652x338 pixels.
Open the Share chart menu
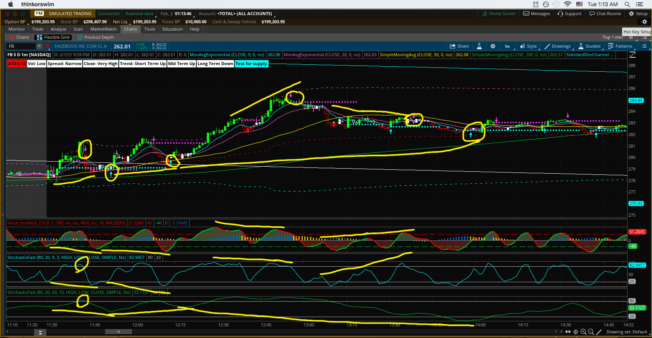coord(459,46)
